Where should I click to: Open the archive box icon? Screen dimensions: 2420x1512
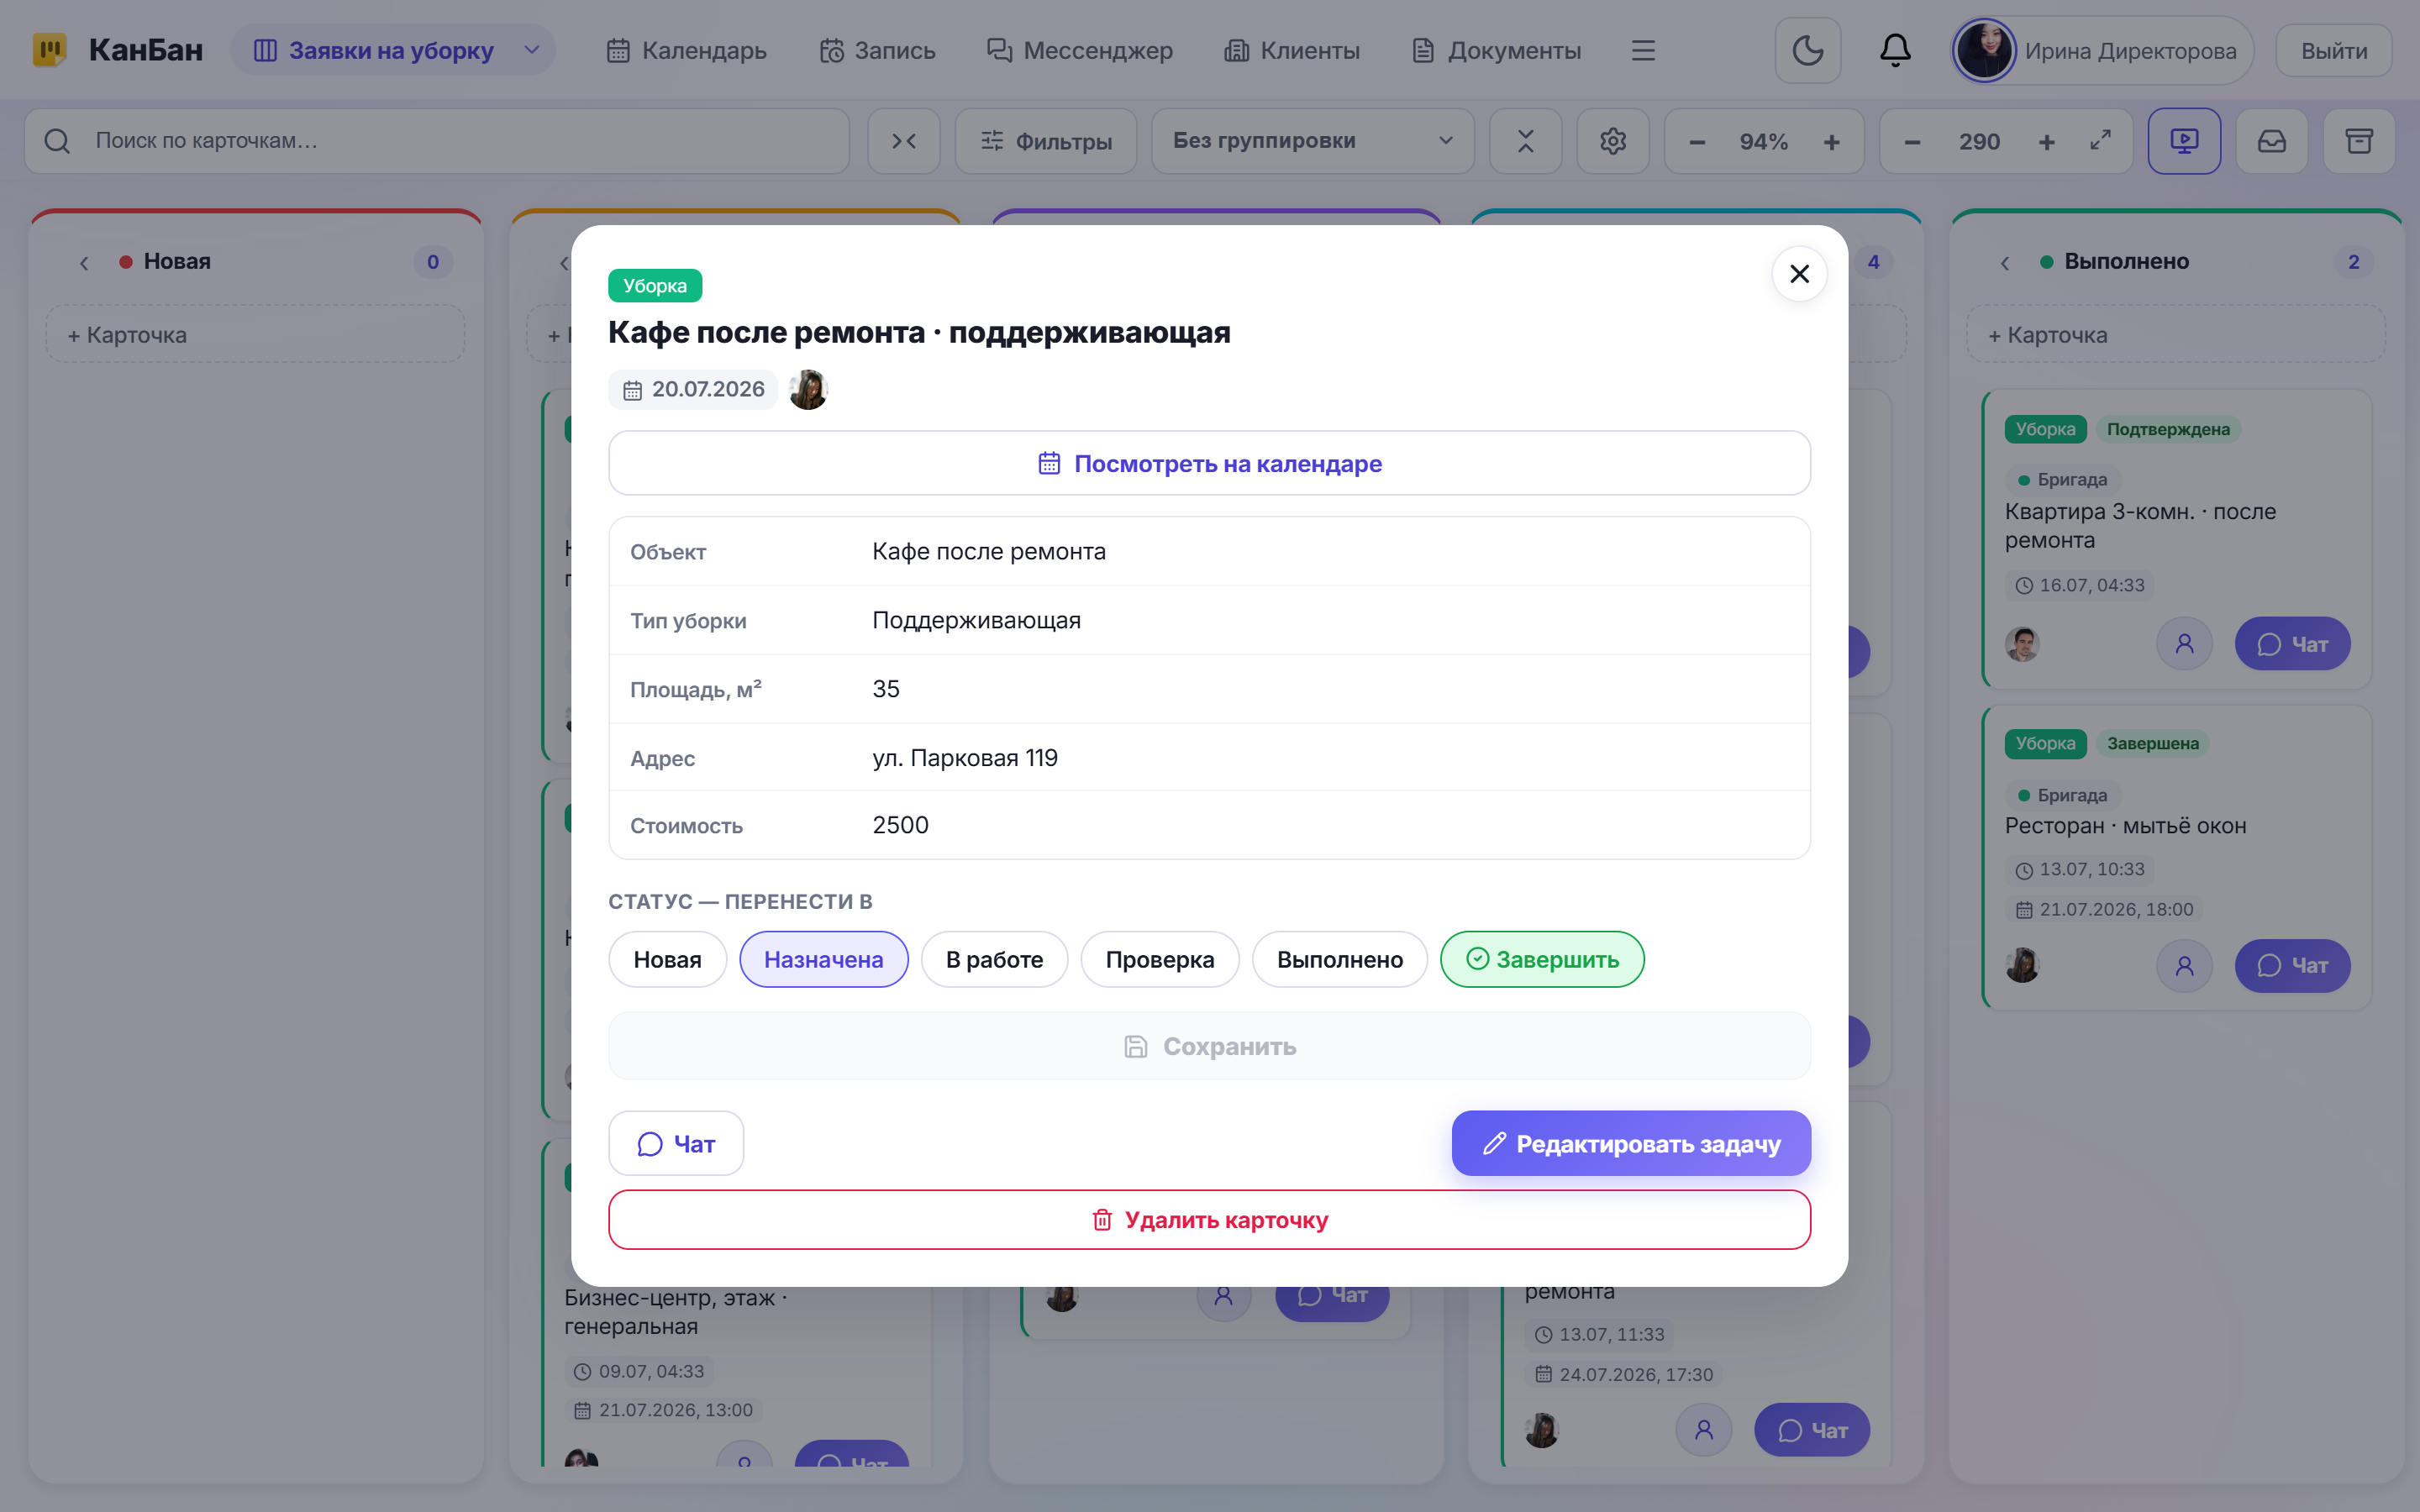(x=2359, y=141)
